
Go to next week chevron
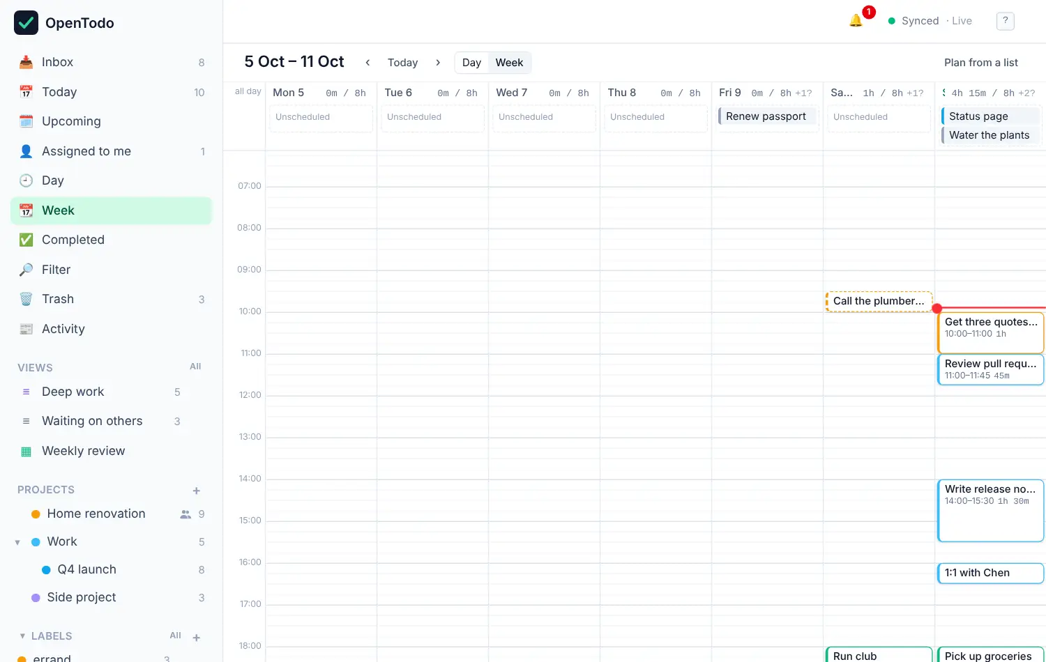(438, 63)
